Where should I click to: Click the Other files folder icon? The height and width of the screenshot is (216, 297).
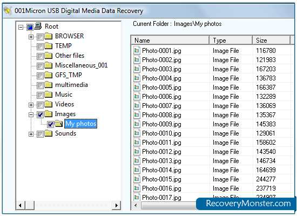pyautogui.click(x=49, y=56)
